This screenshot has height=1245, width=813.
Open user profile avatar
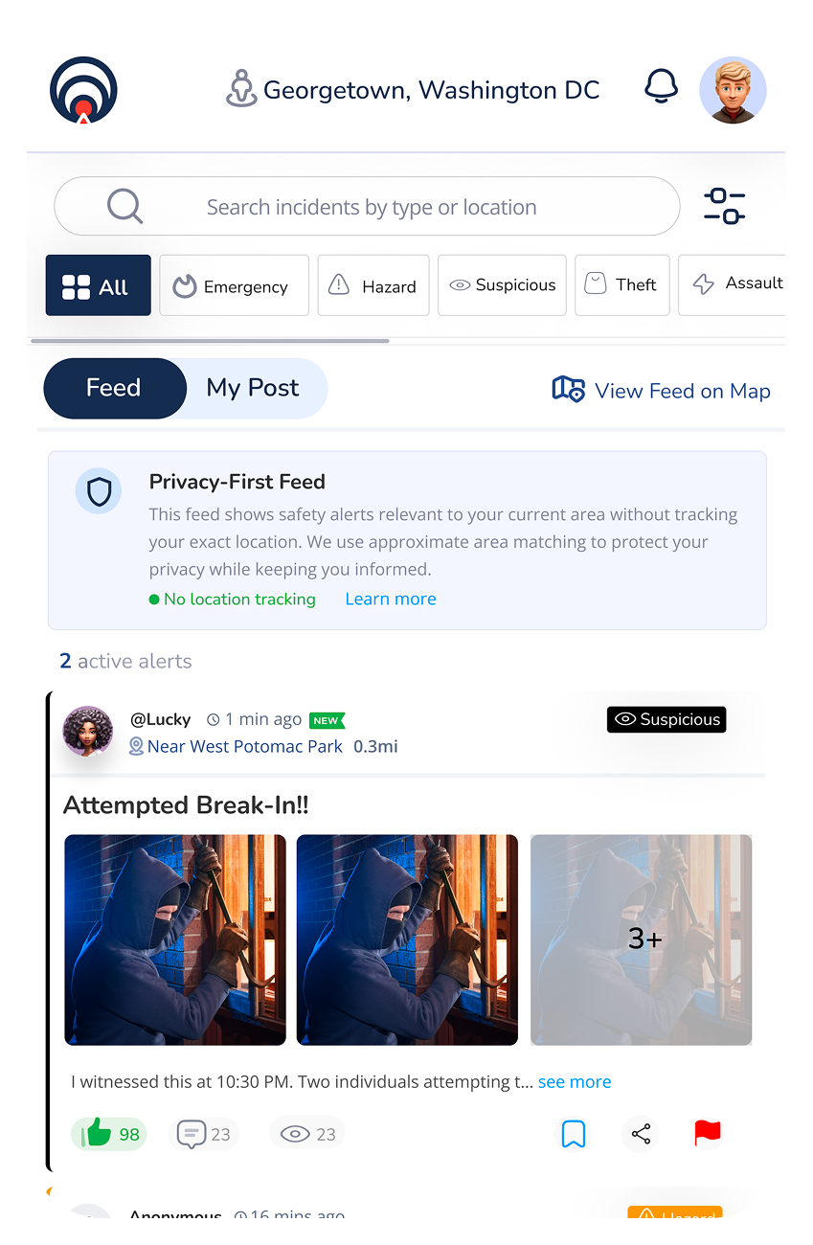pos(734,90)
